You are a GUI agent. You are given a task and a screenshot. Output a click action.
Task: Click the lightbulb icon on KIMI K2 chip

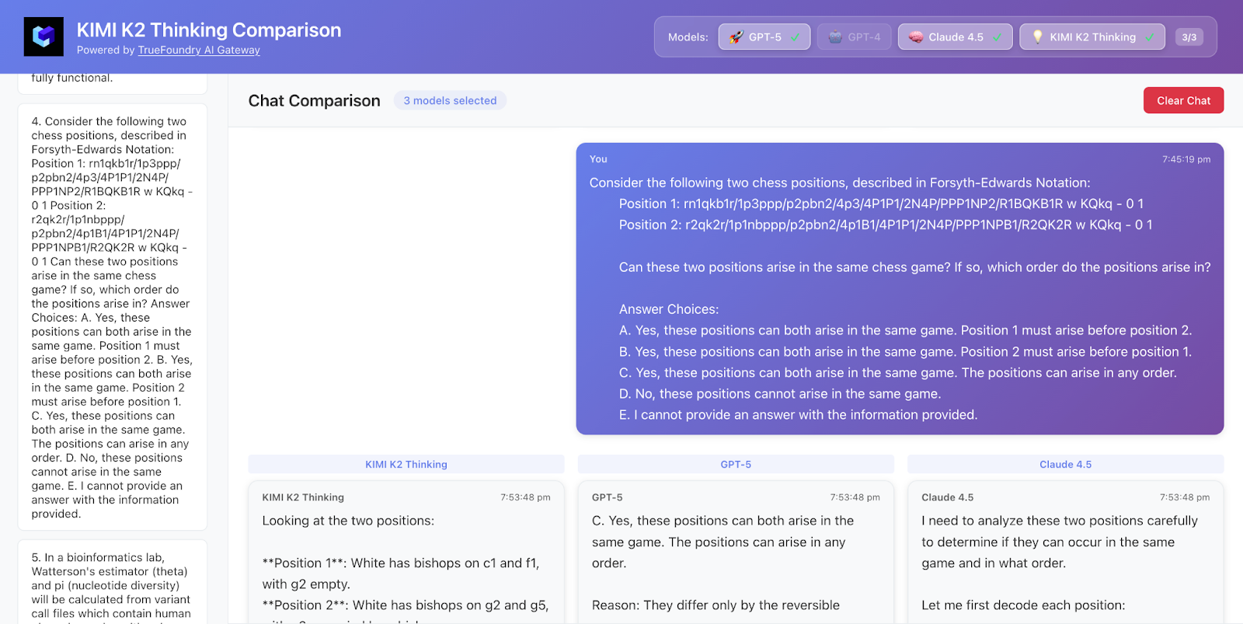point(1037,37)
